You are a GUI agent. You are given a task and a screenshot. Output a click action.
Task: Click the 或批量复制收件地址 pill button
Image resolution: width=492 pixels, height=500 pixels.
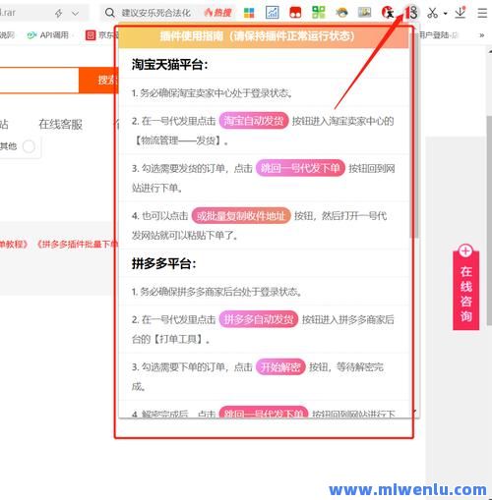click(x=241, y=216)
